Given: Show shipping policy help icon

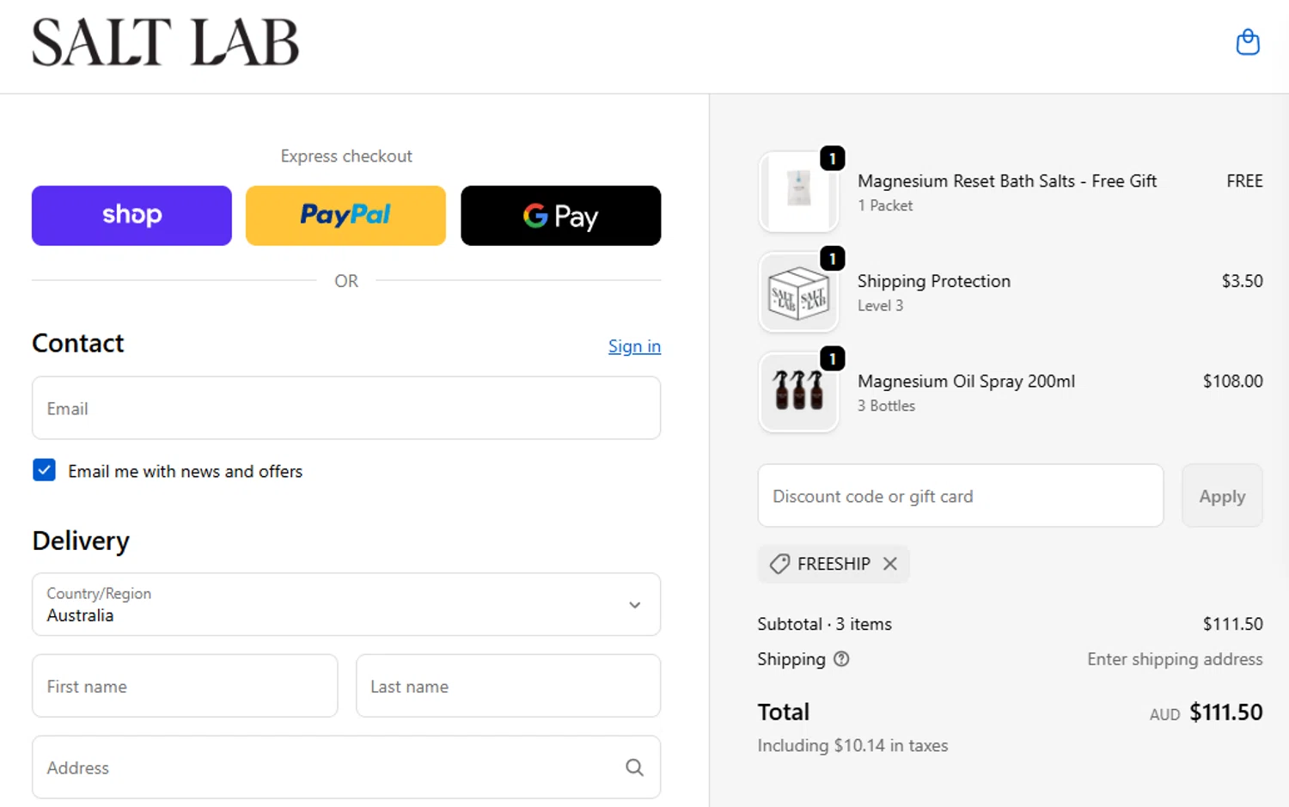Looking at the screenshot, I should pyautogui.click(x=841, y=659).
